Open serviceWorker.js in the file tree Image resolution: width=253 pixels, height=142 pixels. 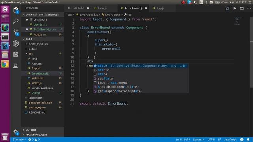(x=43, y=88)
